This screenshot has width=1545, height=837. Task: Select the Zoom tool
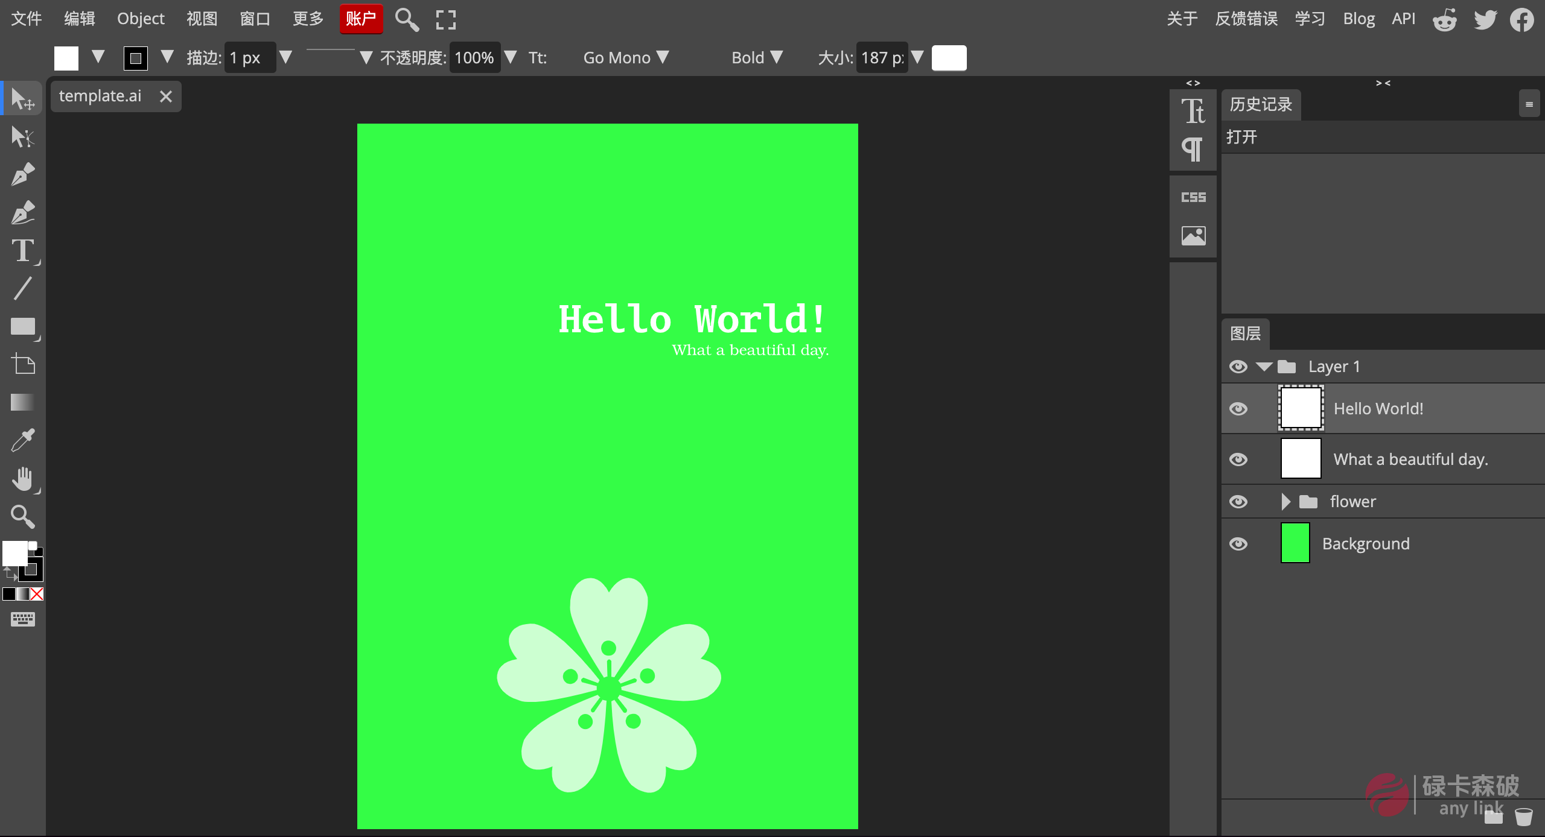(x=22, y=517)
